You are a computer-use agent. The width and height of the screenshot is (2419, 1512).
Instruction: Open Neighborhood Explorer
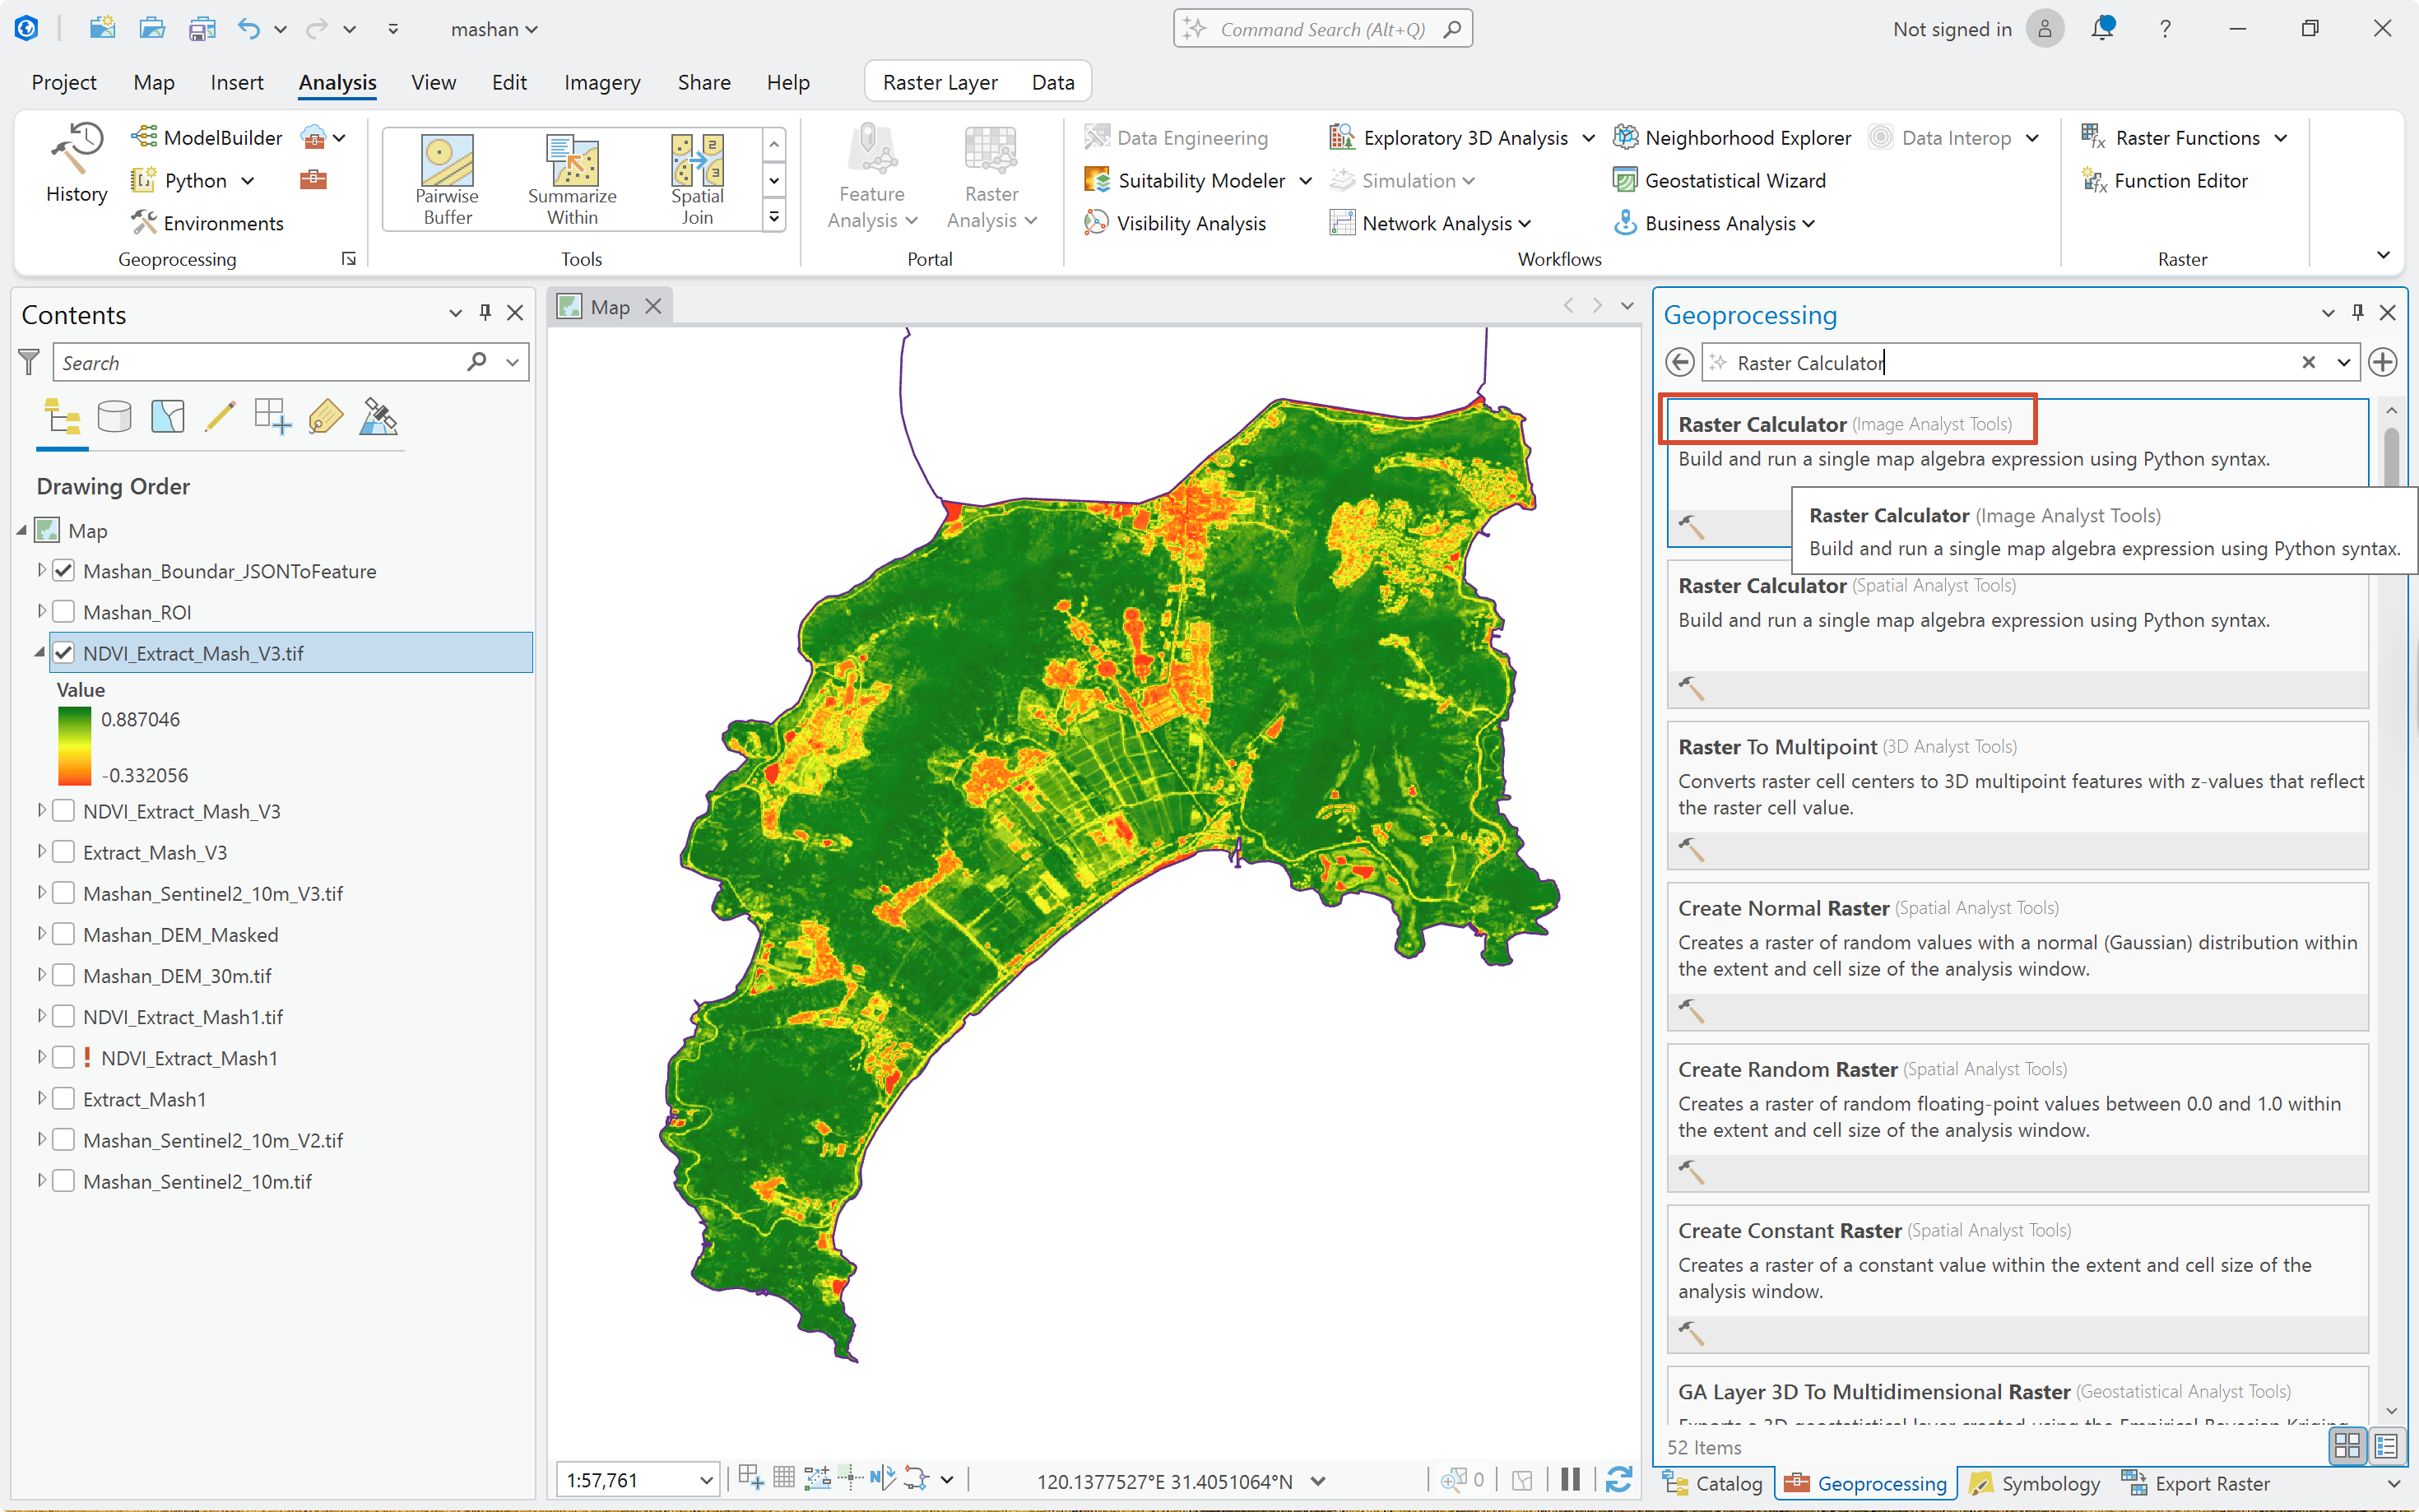click(x=1732, y=137)
